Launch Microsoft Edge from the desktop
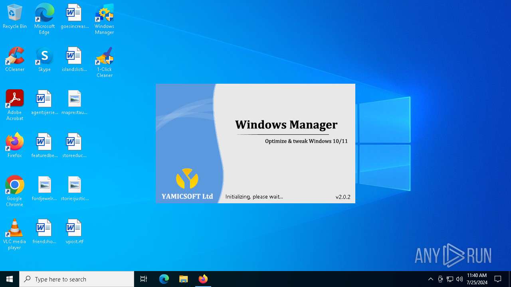Screen dimensions: 511x287 tap(44, 19)
